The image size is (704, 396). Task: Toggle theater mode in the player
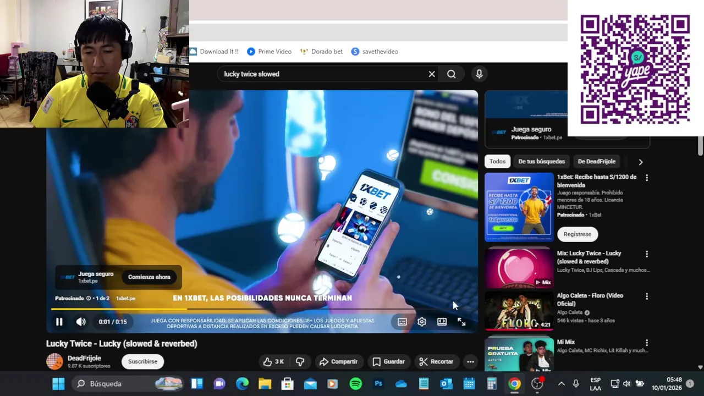coord(442,322)
